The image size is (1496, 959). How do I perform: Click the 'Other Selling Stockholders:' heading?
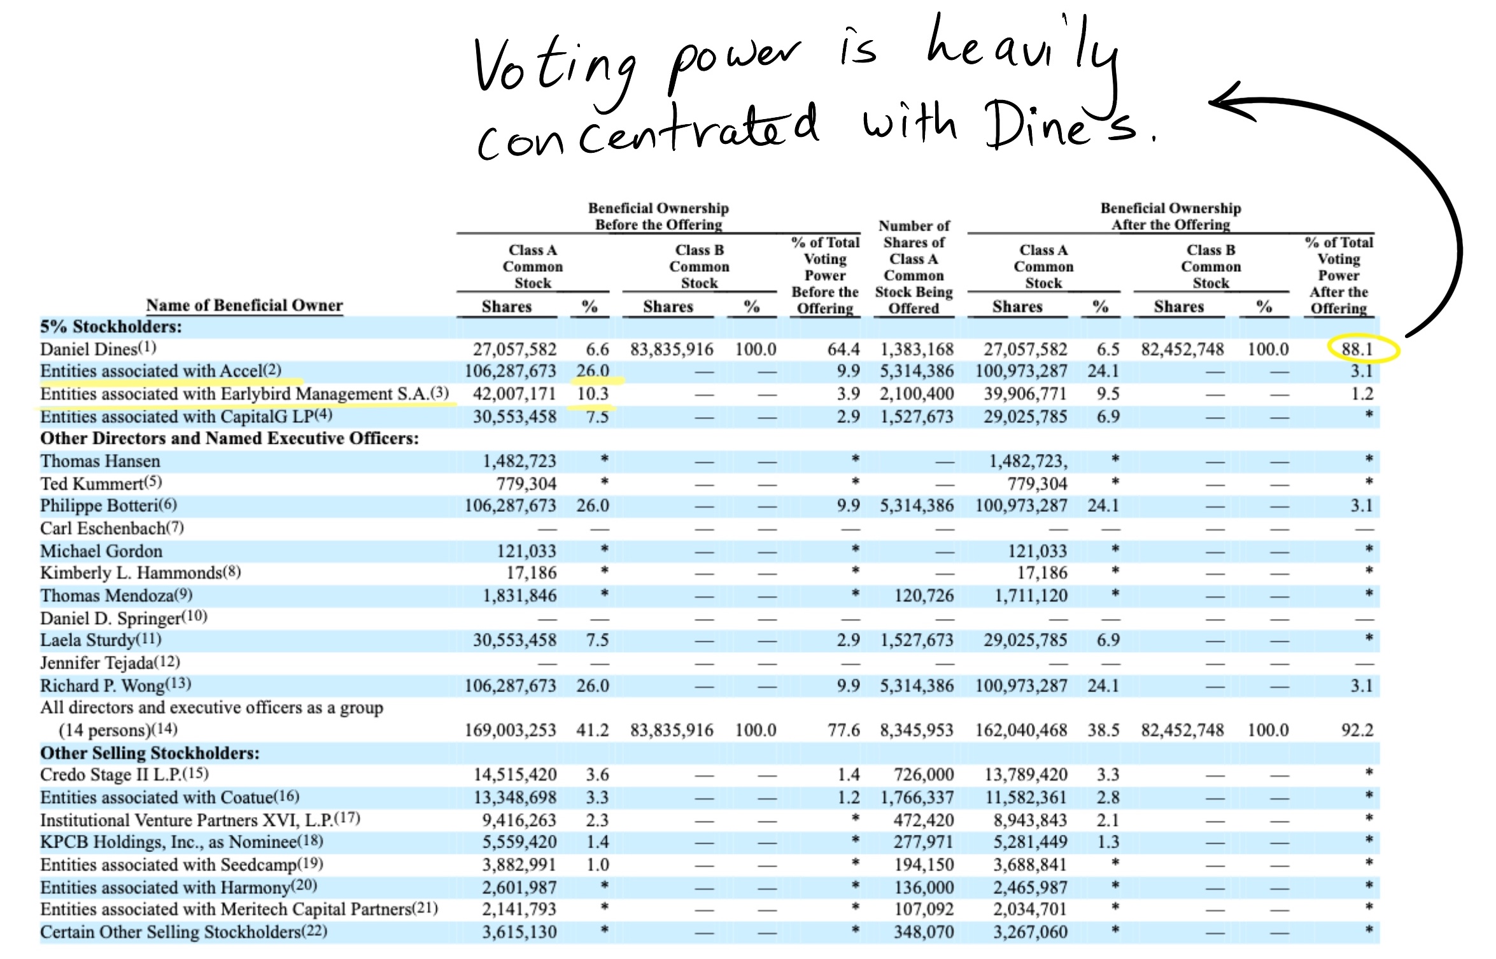pyautogui.click(x=150, y=753)
